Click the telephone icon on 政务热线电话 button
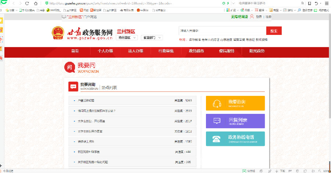The image size is (331, 173). click(217, 139)
